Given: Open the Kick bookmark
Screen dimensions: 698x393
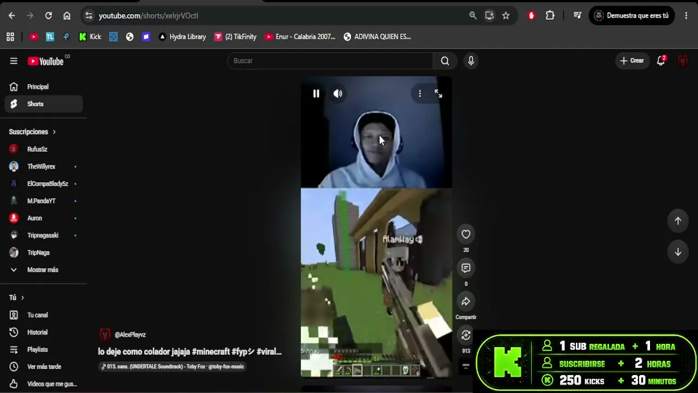Looking at the screenshot, I should coord(90,37).
